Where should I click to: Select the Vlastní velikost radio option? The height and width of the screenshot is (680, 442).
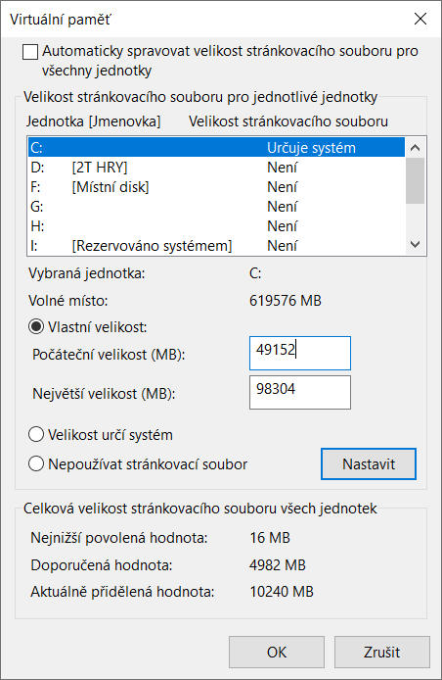point(36,326)
